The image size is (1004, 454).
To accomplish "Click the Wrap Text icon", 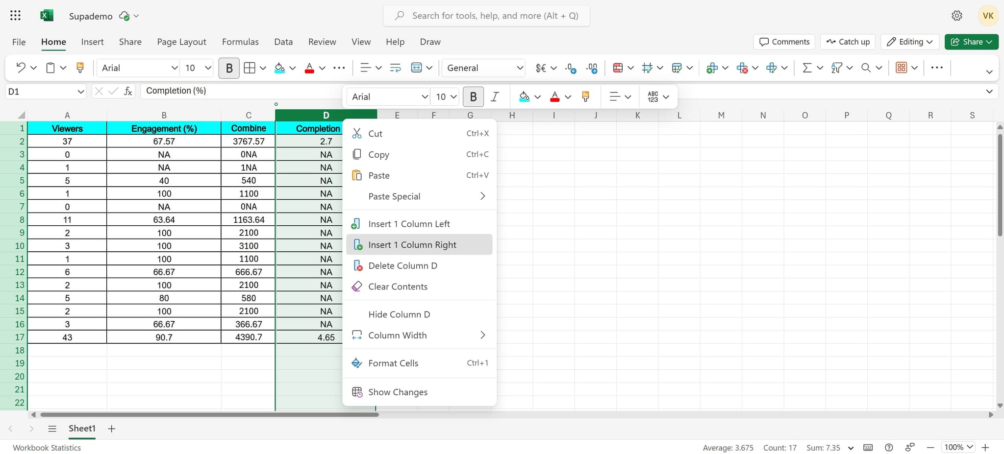I will click(x=395, y=68).
